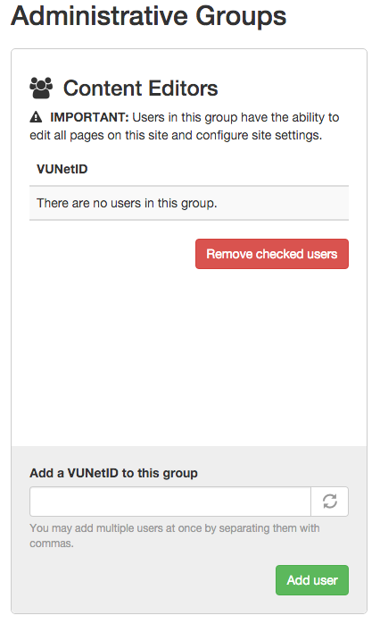Focus the VUNetID text input field
This screenshot has width=380, height=624.
coord(170,502)
